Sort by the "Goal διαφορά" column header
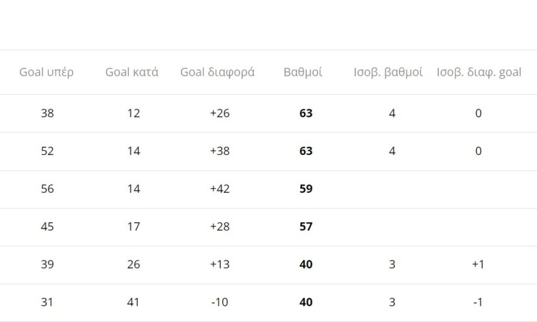 (x=217, y=72)
